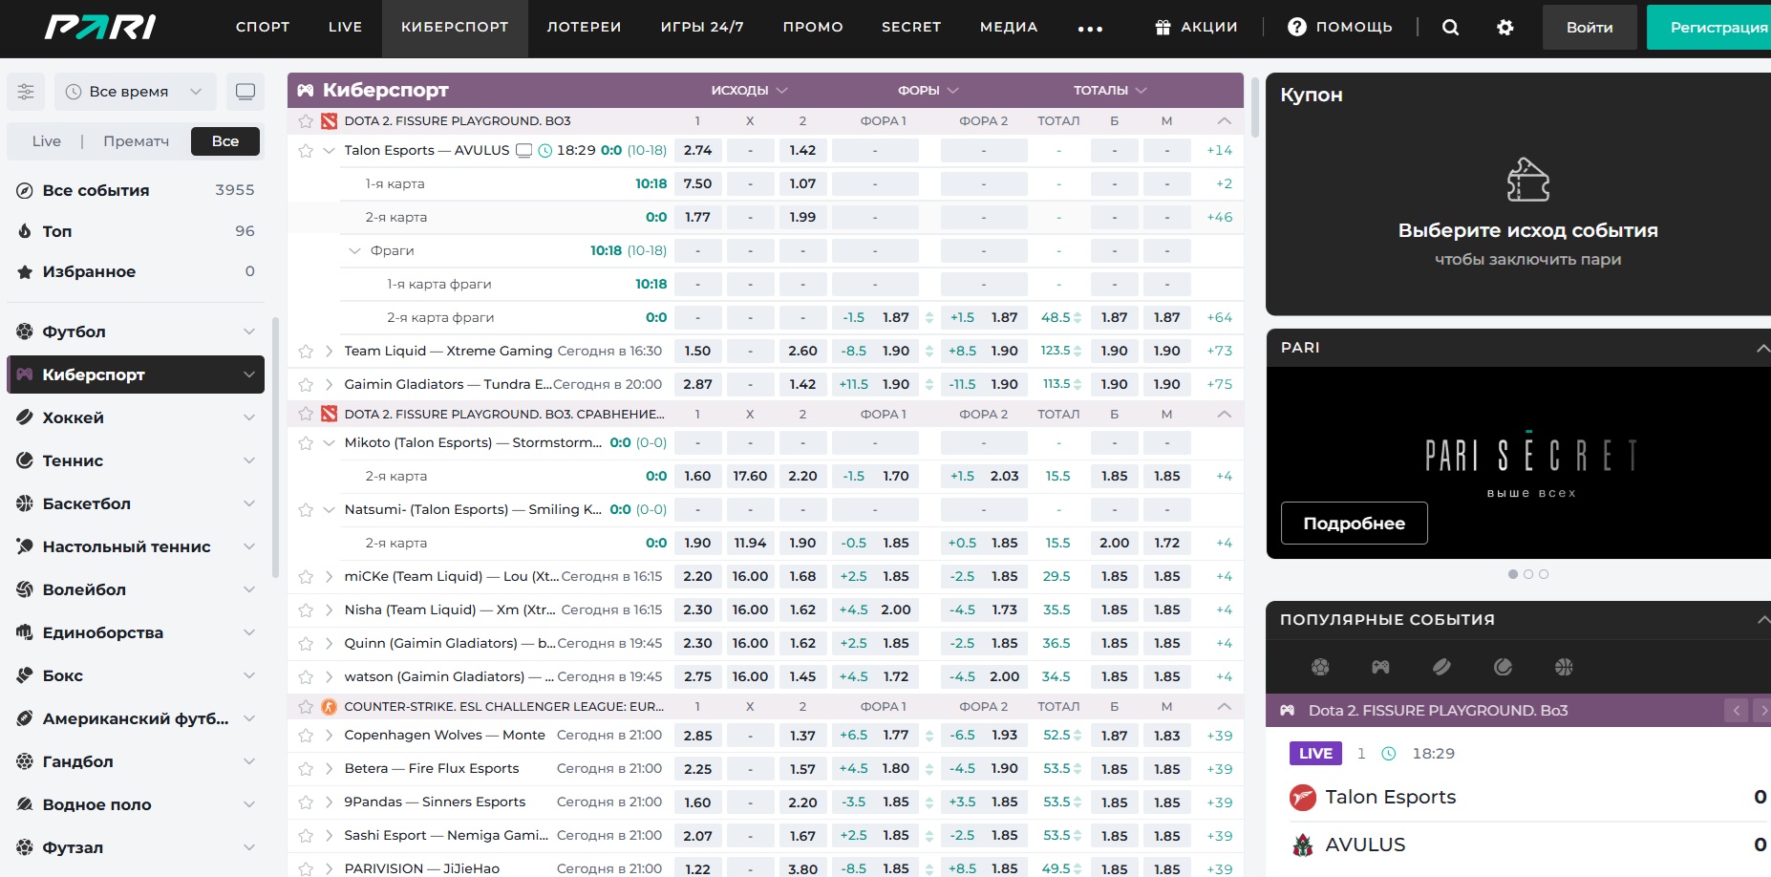Expand the Футбол sports category
1771x877 pixels.
(248, 332)
